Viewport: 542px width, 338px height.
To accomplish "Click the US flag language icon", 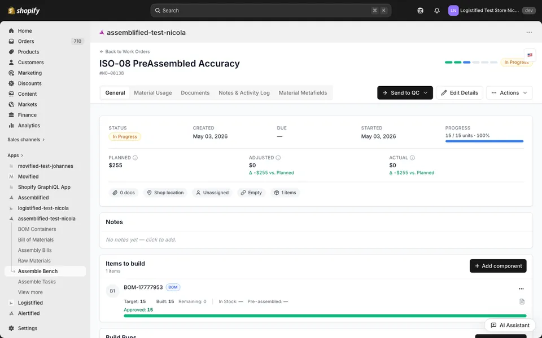I will [530, 55].
